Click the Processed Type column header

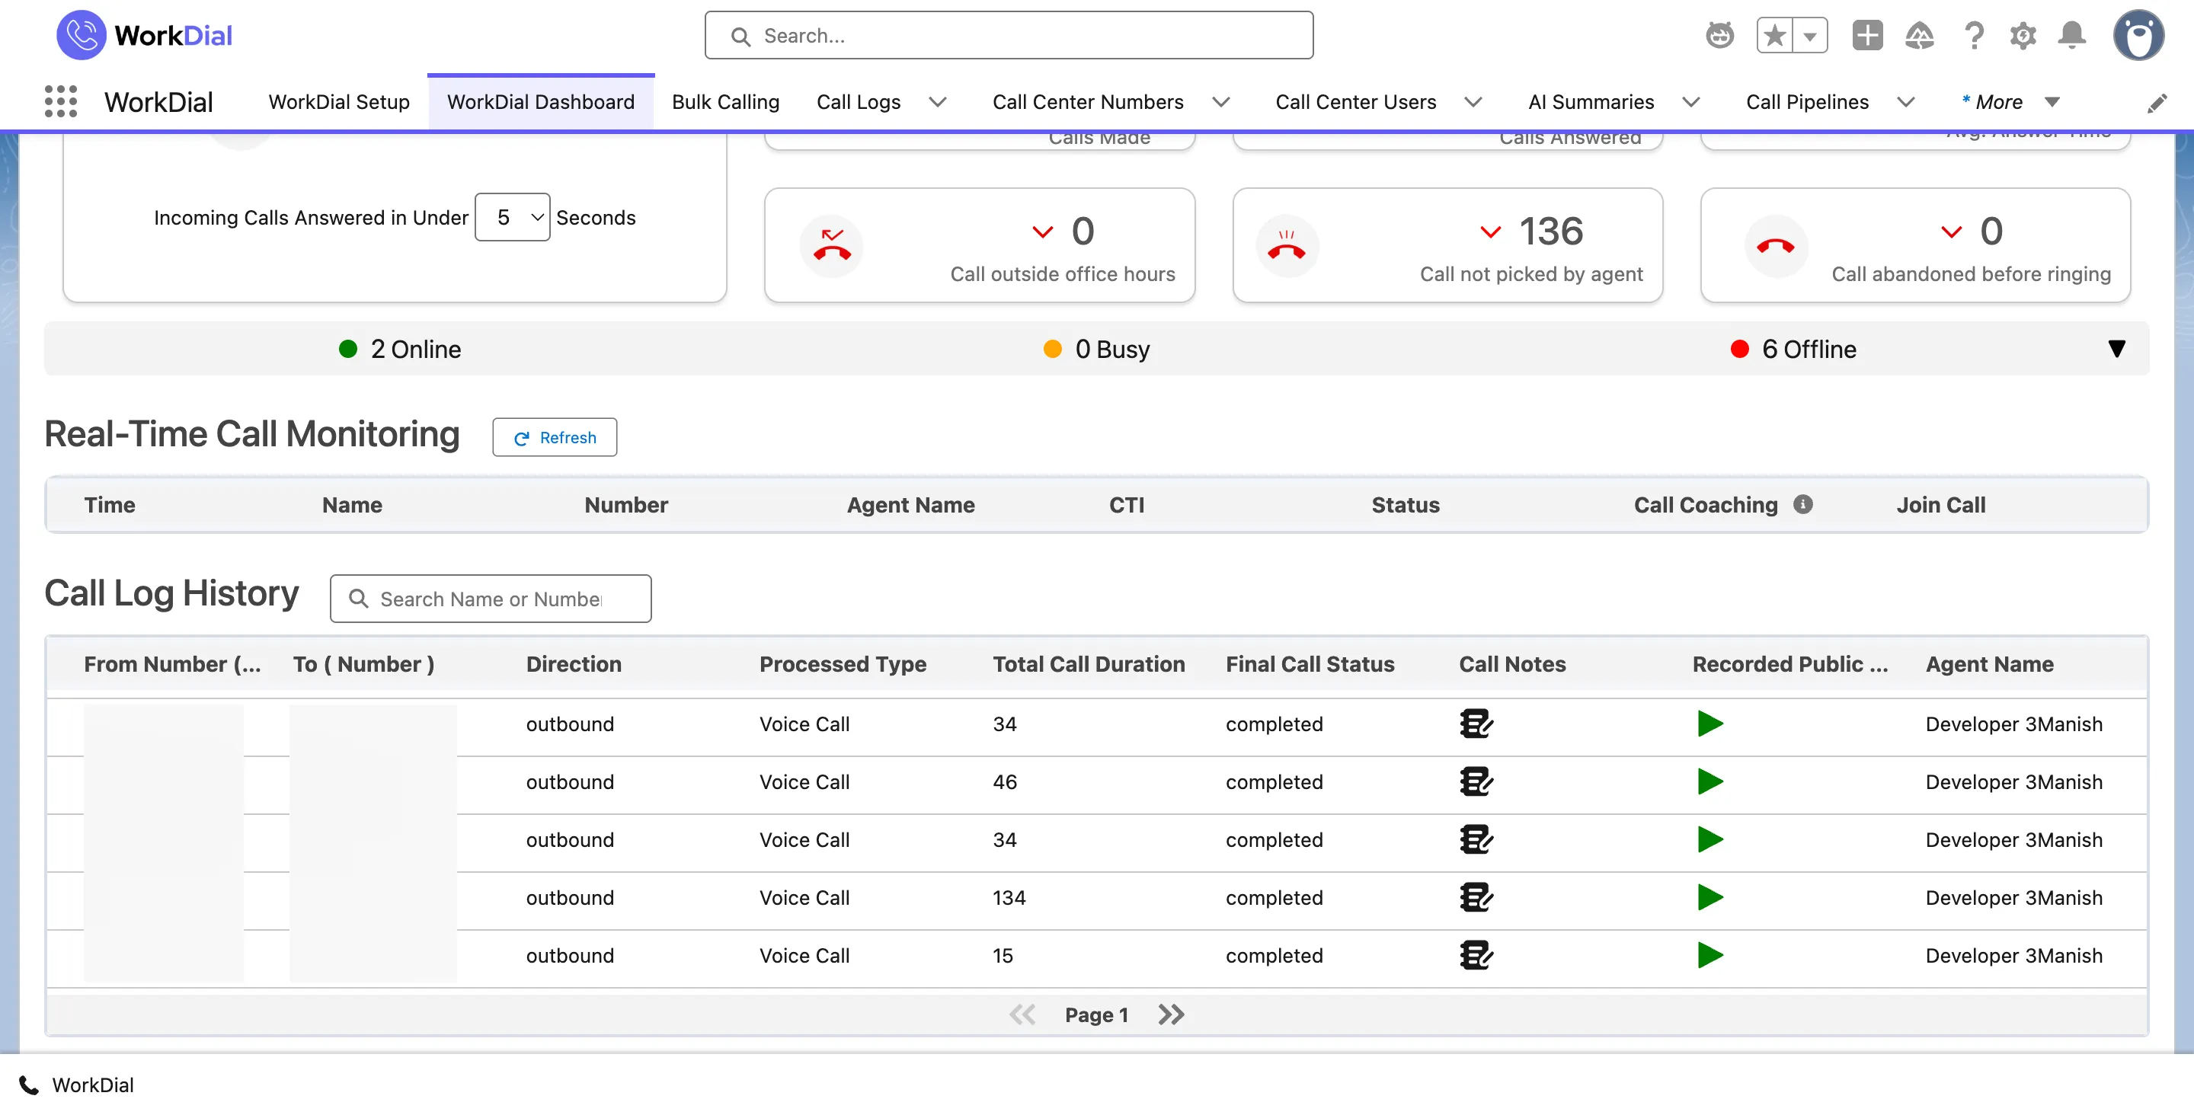pyautogui.click(x=843, y=663)
